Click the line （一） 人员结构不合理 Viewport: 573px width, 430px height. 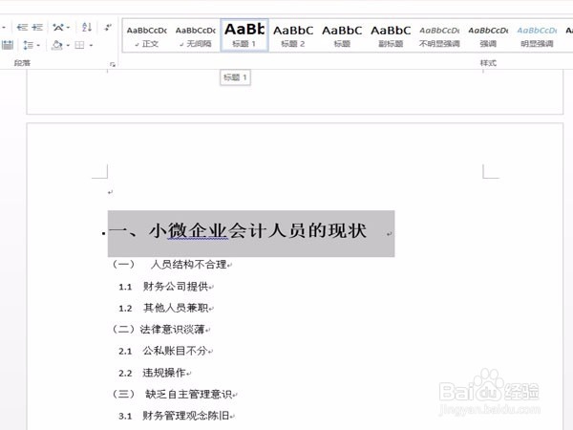pos(171,265)
